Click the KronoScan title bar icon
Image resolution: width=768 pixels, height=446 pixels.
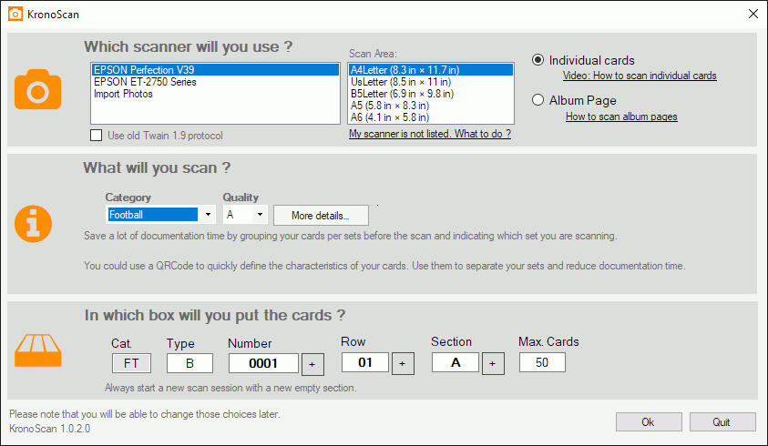point(15,14)
